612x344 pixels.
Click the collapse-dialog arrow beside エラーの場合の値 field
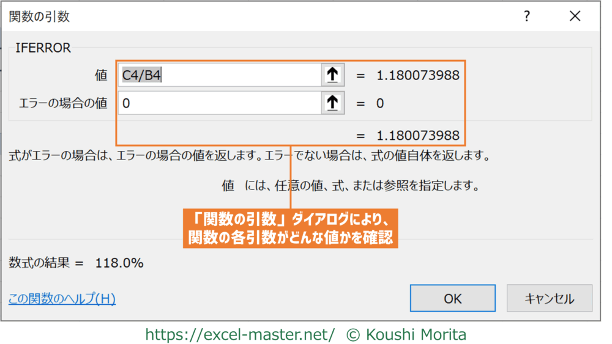coord(332,103)
